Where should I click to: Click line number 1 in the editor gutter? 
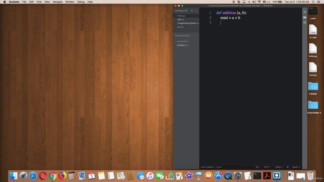coord(210,13)
